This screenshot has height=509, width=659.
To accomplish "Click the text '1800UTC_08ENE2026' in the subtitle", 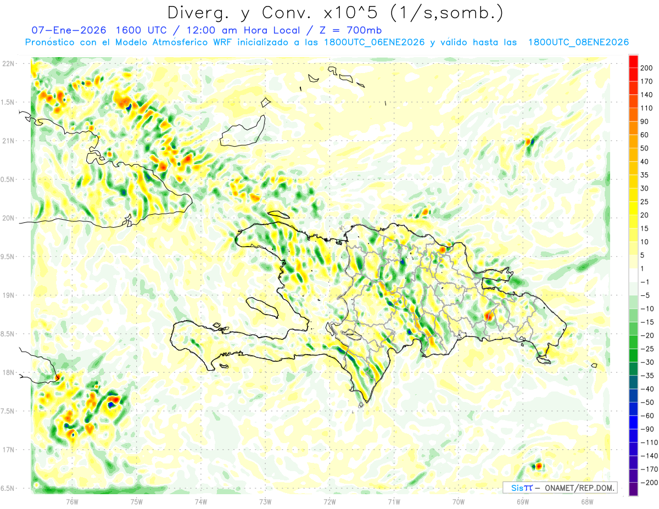I will tap(578, 42).
